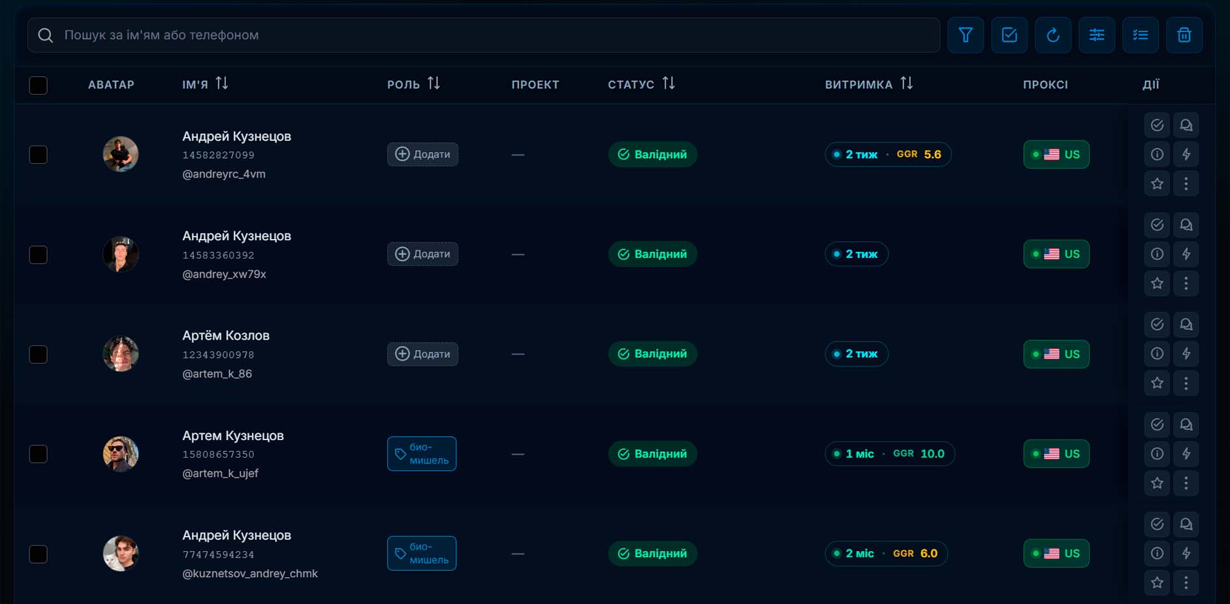The height and width of the screenshot is (604, 1230).
Task: Click US proxy badge for @andreyrc_4vm row
Action: [1056, 155]
